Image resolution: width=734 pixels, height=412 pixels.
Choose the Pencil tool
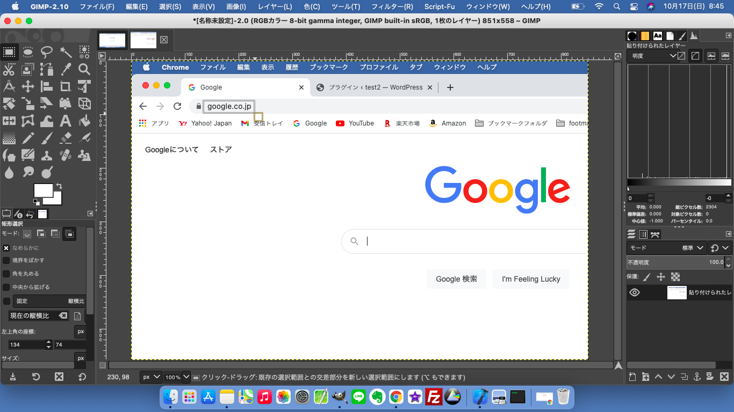(x=28, y=138)
